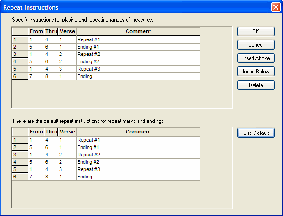
Task: Click the Verse column header in default table
Action: [x=67, y=132]
